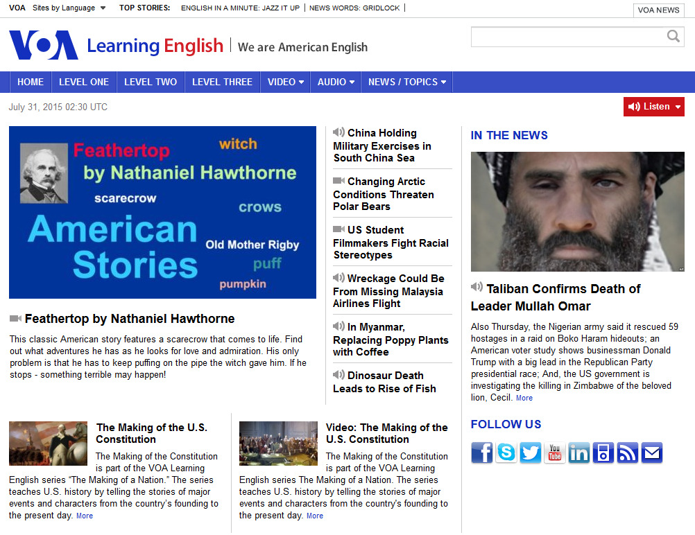
Task: Click the date July 31, 2015 02:30 UTC
Action: pos(58,107)
